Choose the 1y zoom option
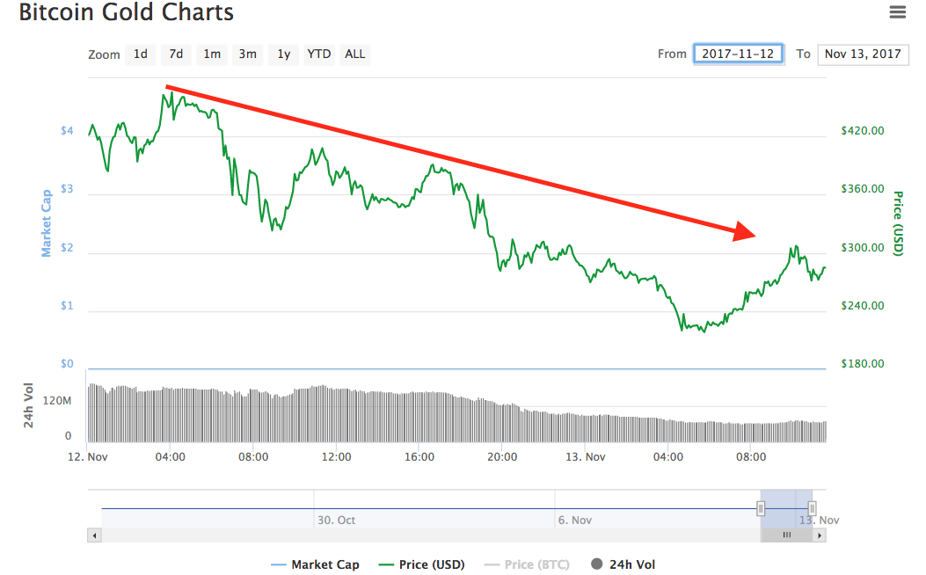 pos(283,55)
